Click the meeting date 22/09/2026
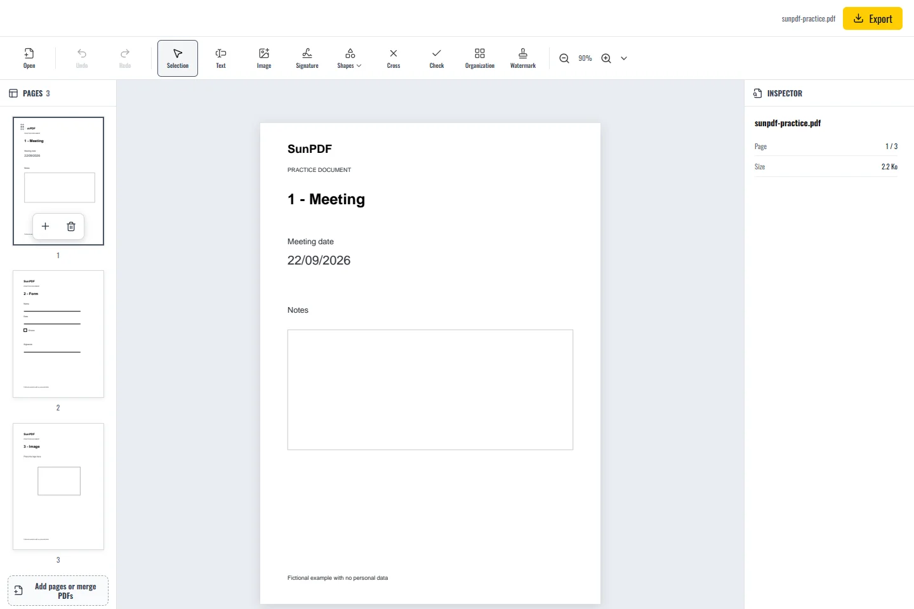 point(319,260)
